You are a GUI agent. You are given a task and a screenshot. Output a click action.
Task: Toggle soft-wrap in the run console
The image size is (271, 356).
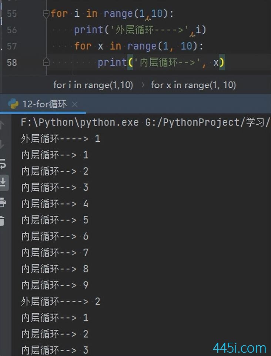pyautogui.click(x=3, y=164)
